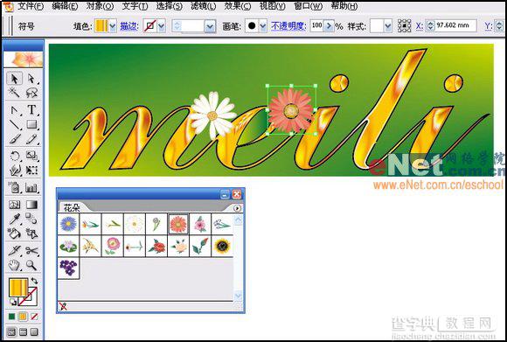
Task: Swap fill and stroke arrows
Action: (34, 281)
